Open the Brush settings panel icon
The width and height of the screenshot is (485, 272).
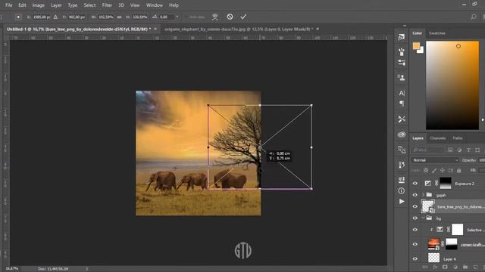[x=402, y=63]
